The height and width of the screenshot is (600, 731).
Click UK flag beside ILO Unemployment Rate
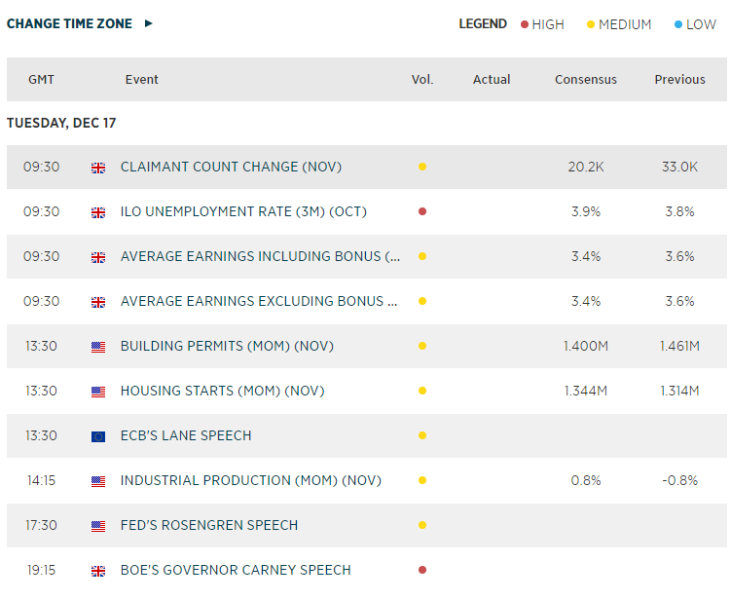tap(98, 212)
